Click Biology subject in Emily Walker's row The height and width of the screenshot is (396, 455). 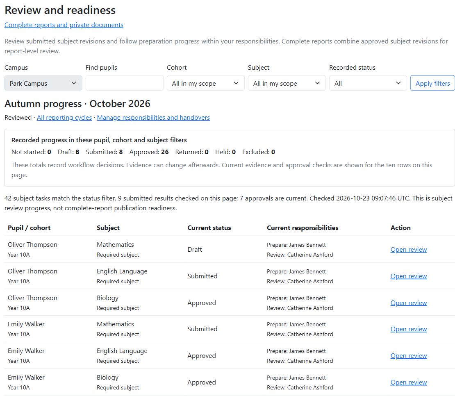(108, 378)
